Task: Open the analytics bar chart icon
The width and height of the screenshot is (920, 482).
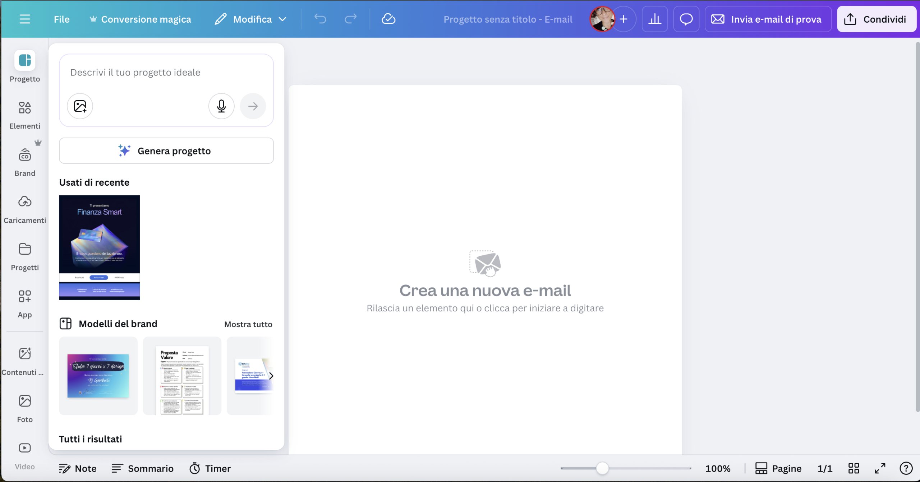Action: (x=654, y=19)
